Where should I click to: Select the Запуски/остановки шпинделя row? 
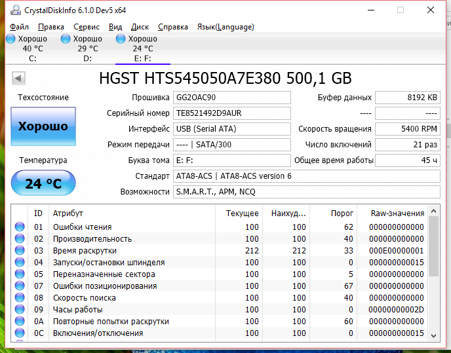pyautogui.click(x=220, y=262)
